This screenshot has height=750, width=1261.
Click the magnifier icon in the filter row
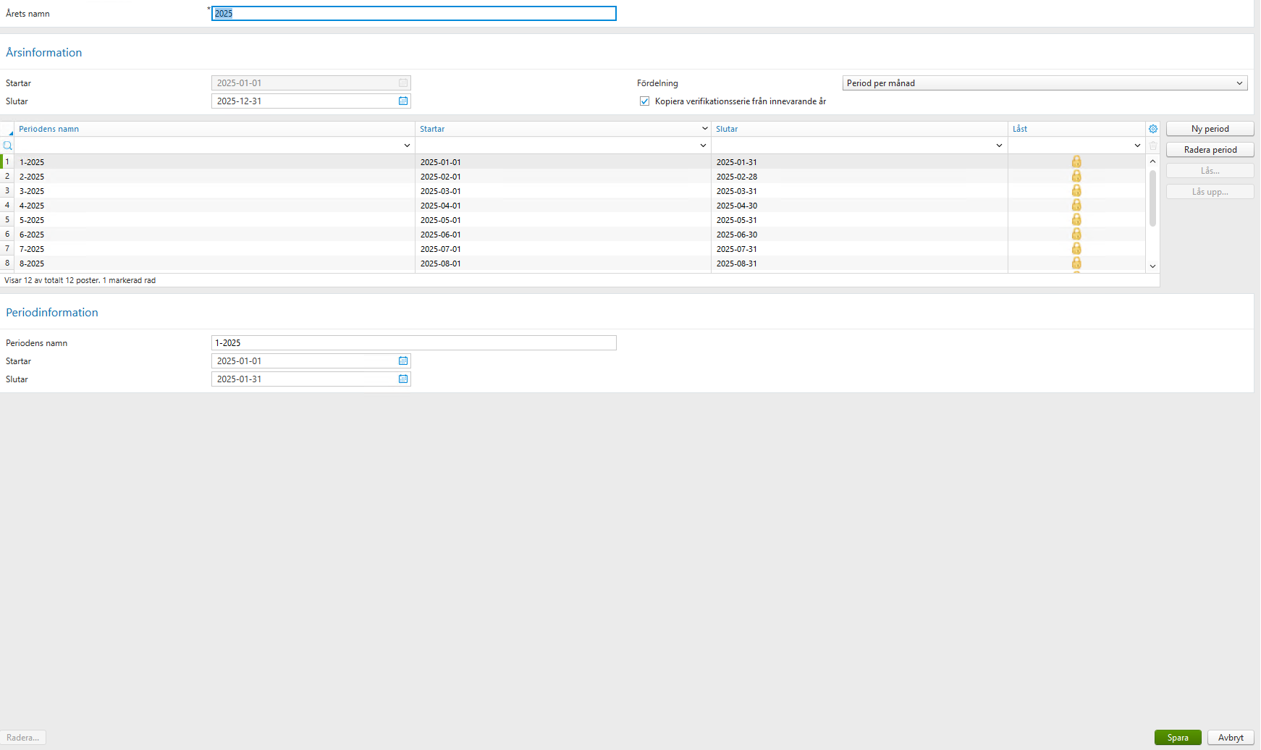pos(7,145)
